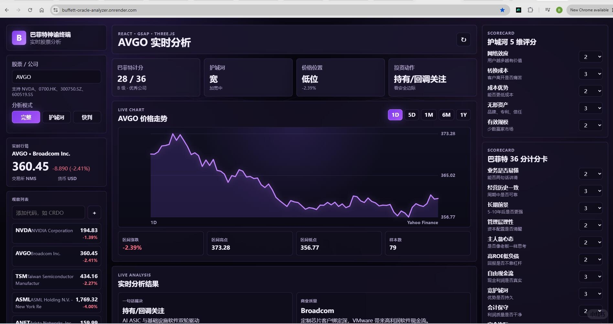The width and height of the screenshot is (613, 324).
Task: Open the Chrome extensions puzzle icon
Action: point(530,10)
